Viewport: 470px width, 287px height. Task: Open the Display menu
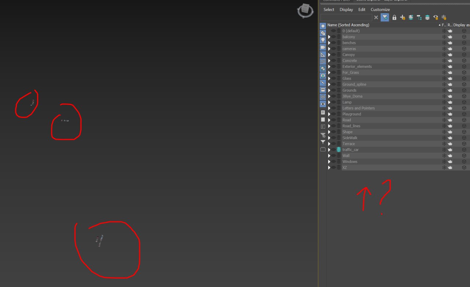tap(346, 10)
